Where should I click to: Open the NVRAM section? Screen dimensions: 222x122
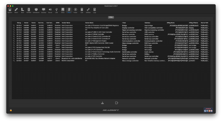29,10
